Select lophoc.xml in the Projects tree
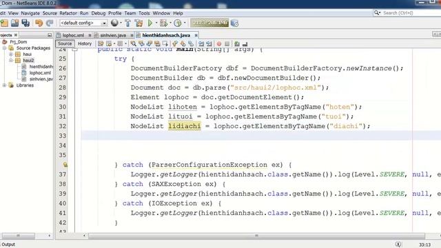 (x=40, y=73)
